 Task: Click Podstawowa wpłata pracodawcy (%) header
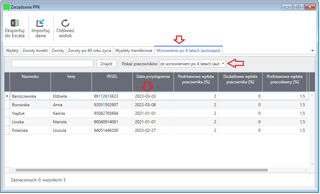click(x=285, y=82)
